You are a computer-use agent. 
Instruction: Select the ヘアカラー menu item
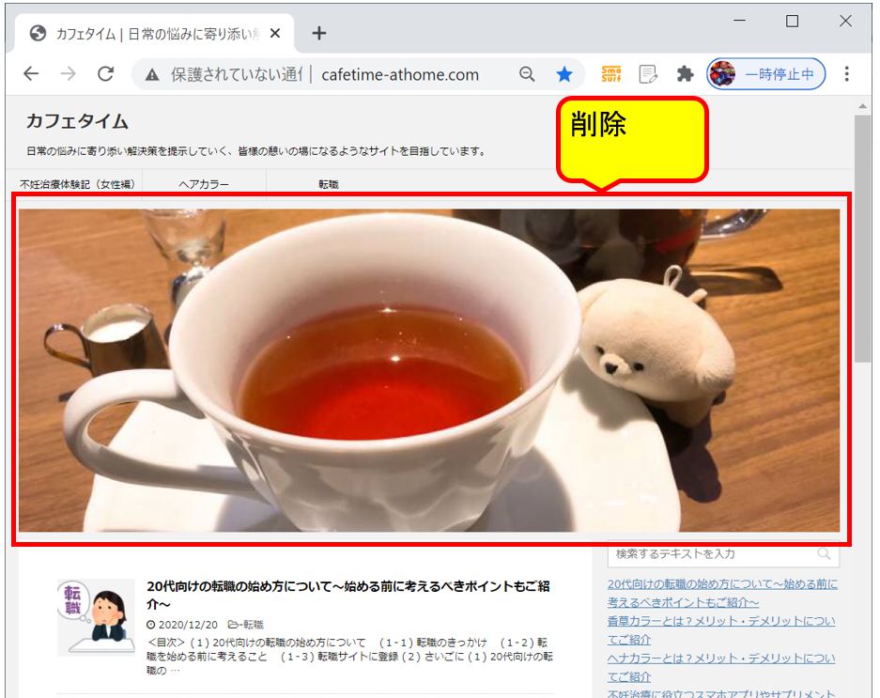pos(204,185)
